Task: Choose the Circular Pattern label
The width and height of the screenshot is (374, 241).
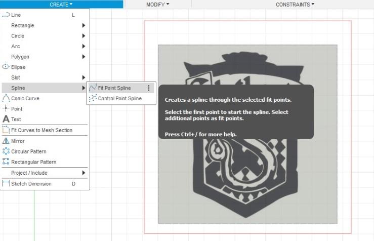Action: point(29,151)
